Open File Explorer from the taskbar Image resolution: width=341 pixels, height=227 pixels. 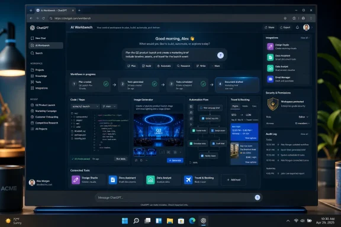tap(170, 220)
